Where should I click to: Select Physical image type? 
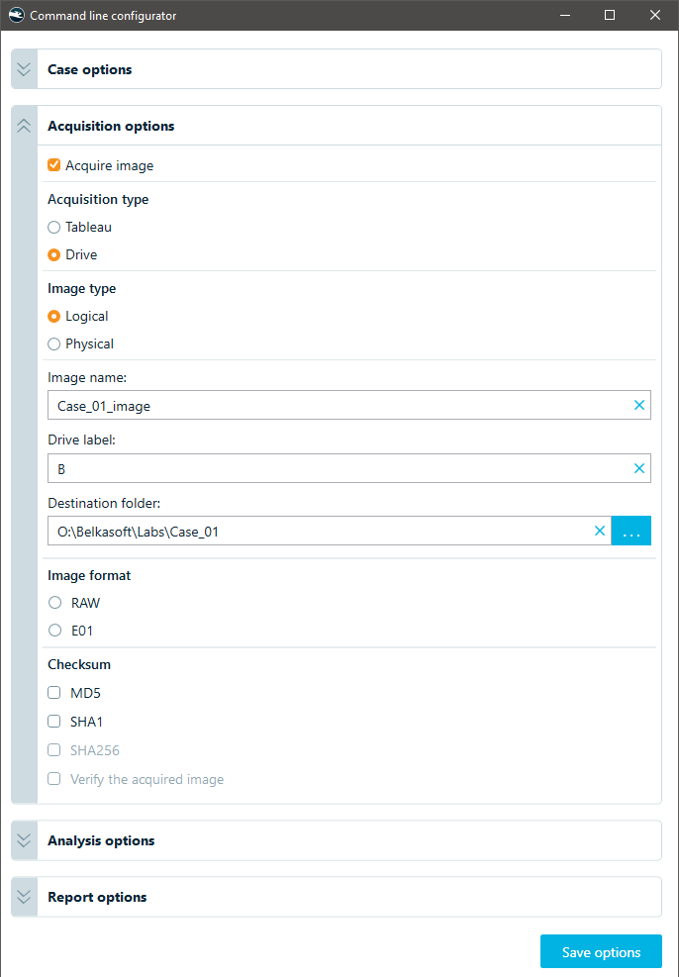(54, 343)
